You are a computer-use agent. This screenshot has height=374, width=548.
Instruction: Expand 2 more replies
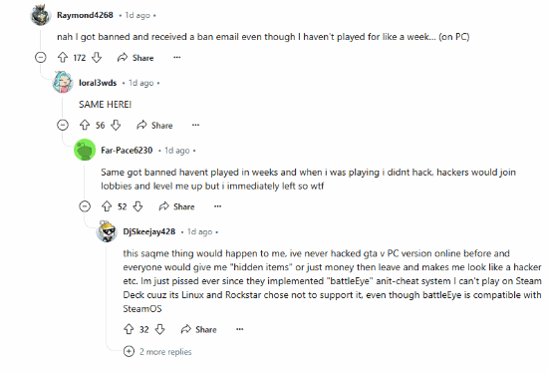[x=157, y=352]
